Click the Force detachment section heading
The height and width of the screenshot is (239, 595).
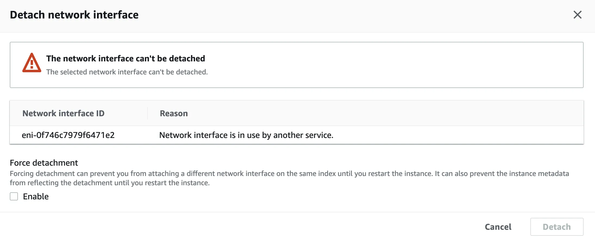coord(44,163)
